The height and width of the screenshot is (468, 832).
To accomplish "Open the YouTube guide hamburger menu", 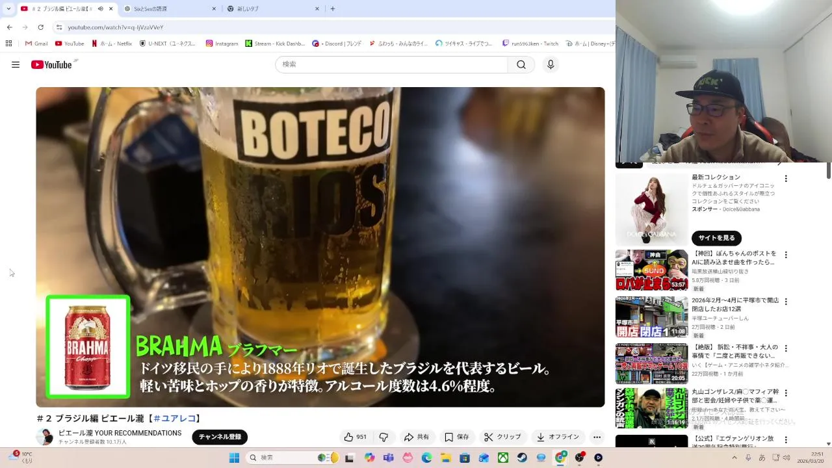I will point(16,64).
